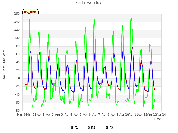The height and width of the screenshot is (133, 178).
Task: Click the -40 y-axis tick label
Action: pyautogui.click(x=17, y=95)
